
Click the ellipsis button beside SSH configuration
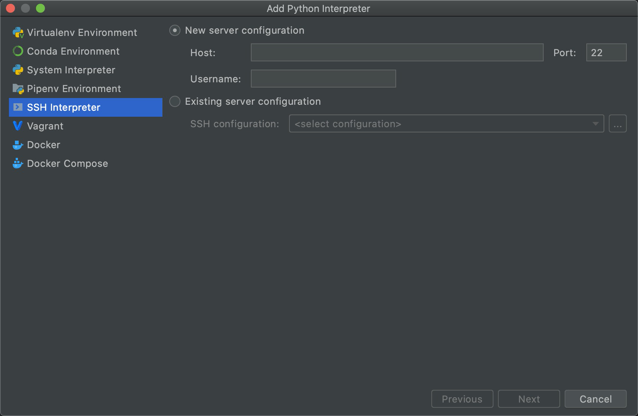pyautogui.click(x=618, y=123)
